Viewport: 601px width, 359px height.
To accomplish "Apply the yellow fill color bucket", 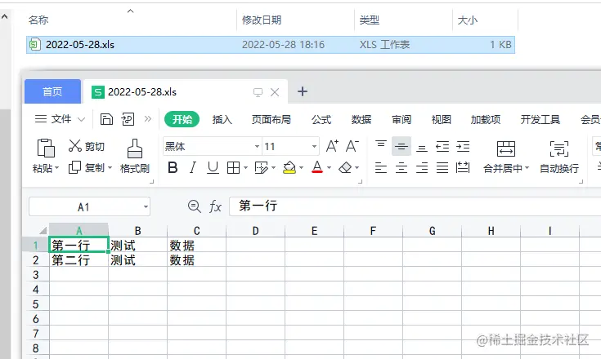I will coord(289,167).
